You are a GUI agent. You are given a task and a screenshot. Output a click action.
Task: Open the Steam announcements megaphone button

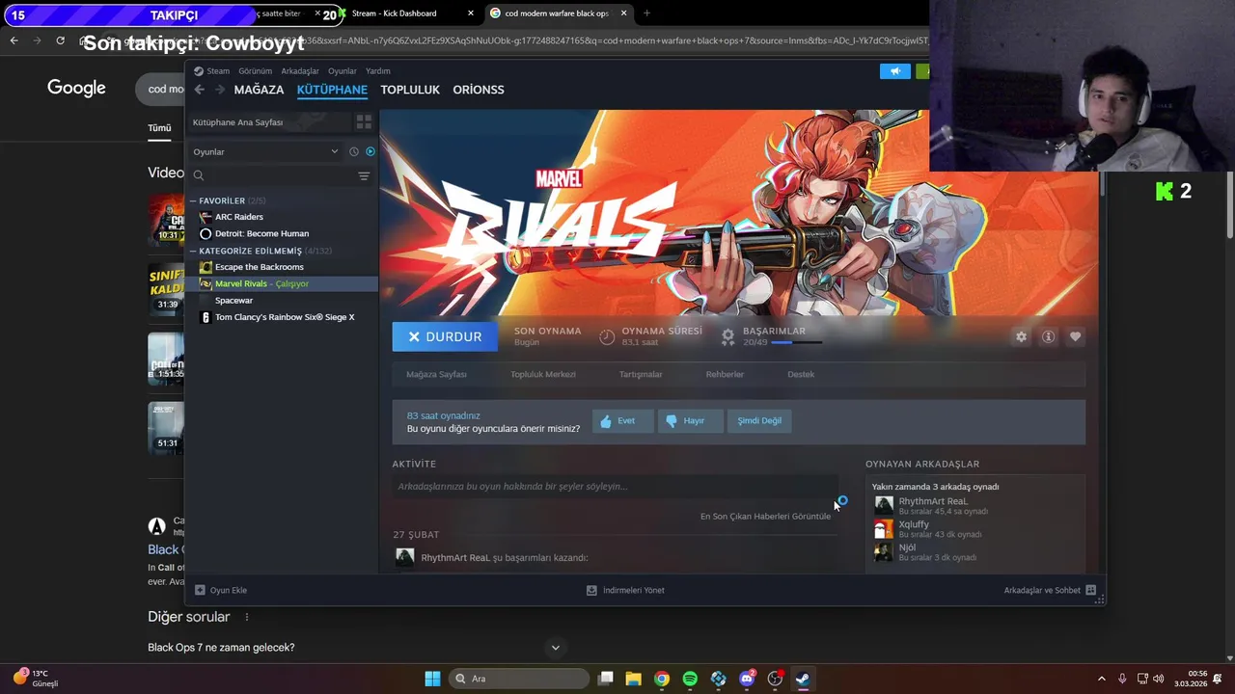[895, 71]
